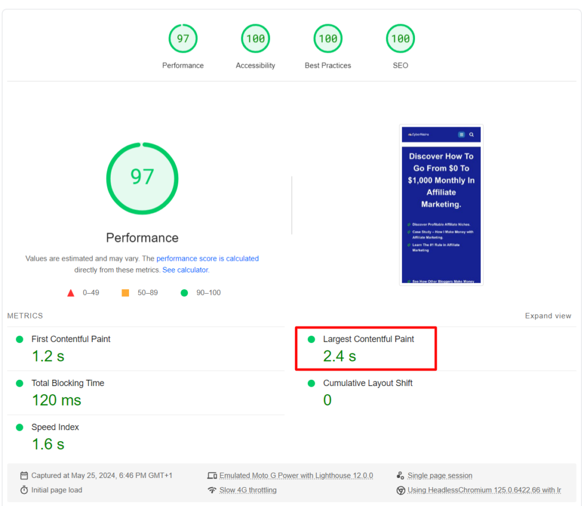Viewport: 587px width, 506px height.
Task: Open the performance score is calculated link
Action: [x=208, y=258]
